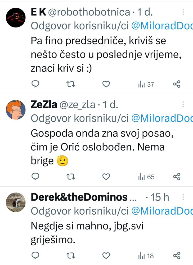The width and height of the screenshot is (193, 265).
Task: Open E K's profile avatar
Action: pyautogui.click(x=16, y=17)
